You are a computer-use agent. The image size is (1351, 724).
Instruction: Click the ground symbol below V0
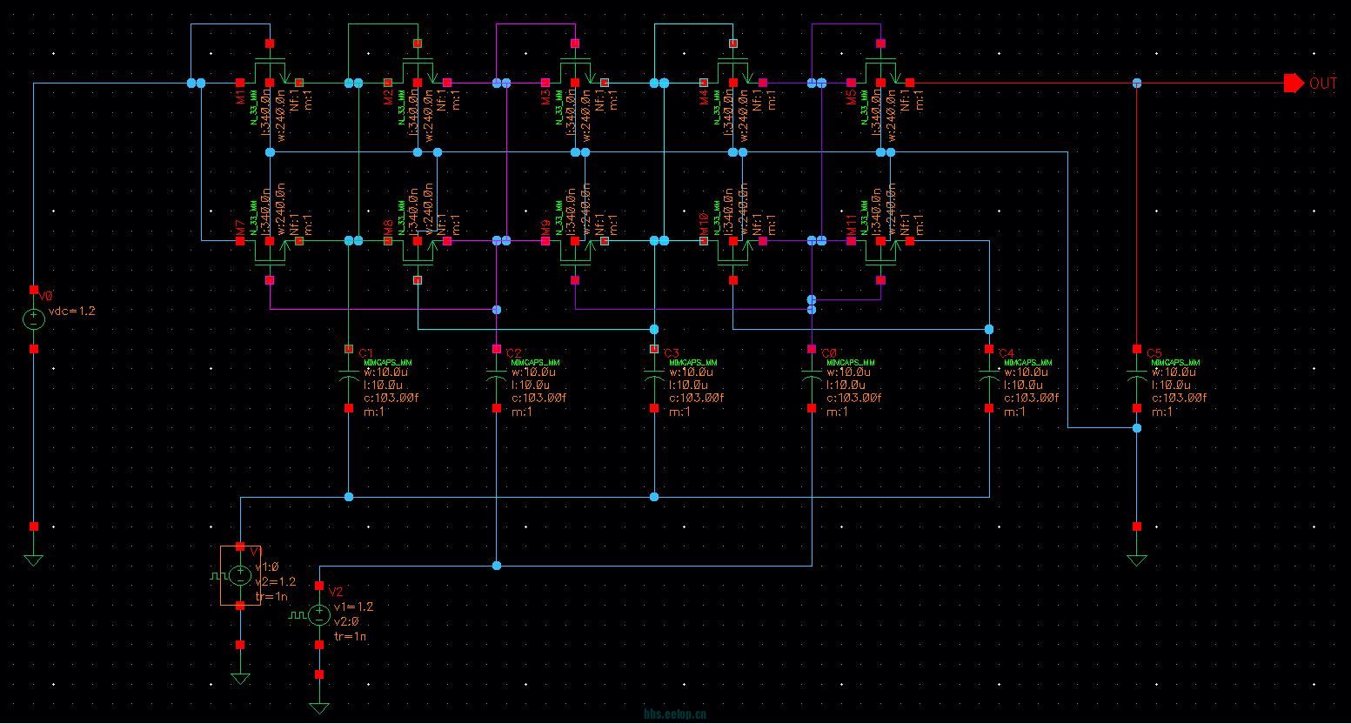coord(34,560)
